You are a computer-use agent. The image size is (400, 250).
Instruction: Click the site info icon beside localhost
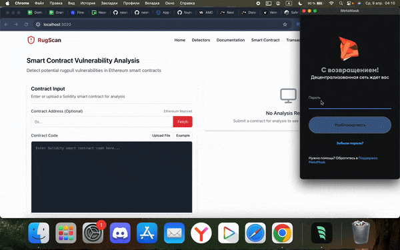pos(38,25)
